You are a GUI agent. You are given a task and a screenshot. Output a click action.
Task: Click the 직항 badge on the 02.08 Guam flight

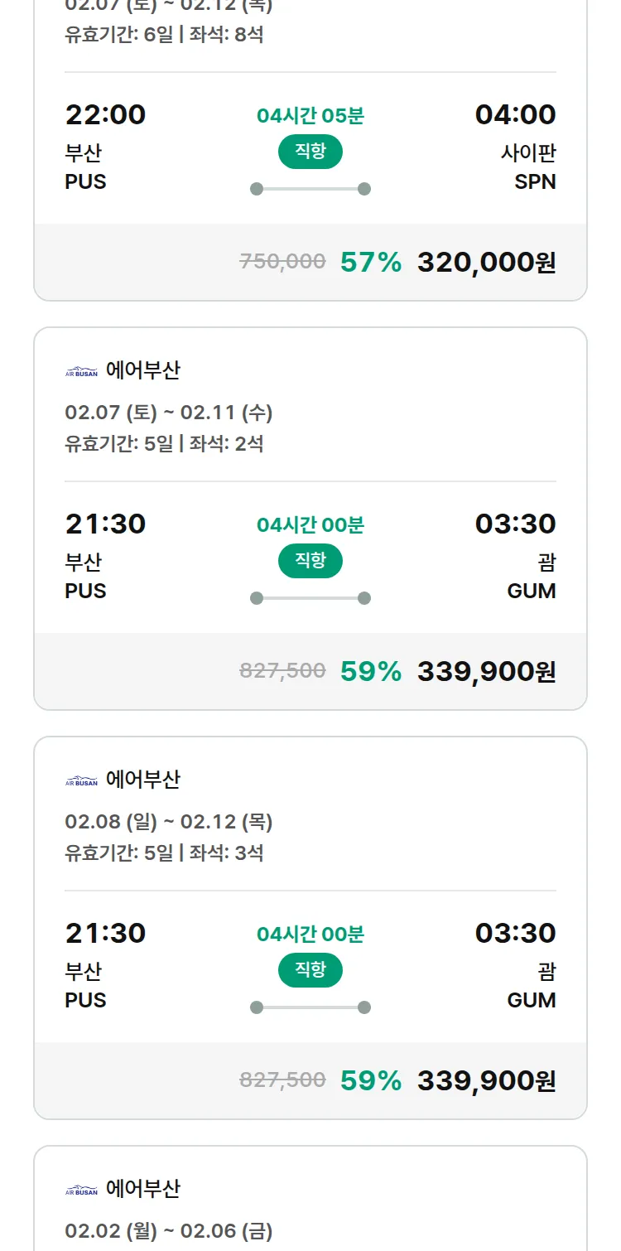[x=310, y=970]
